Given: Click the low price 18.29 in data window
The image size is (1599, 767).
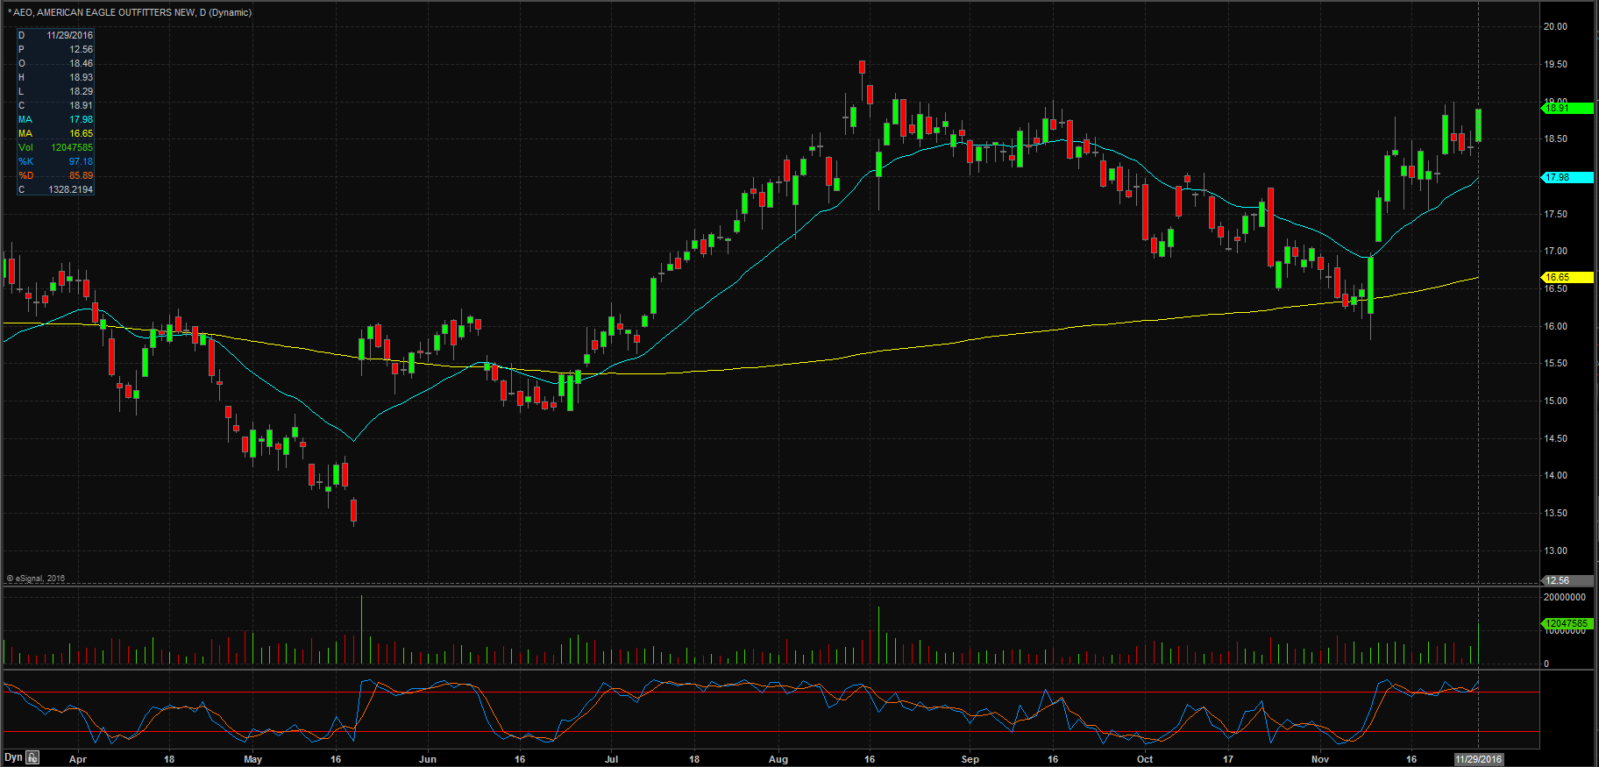Looking at the screenshot, I should 81,91.
